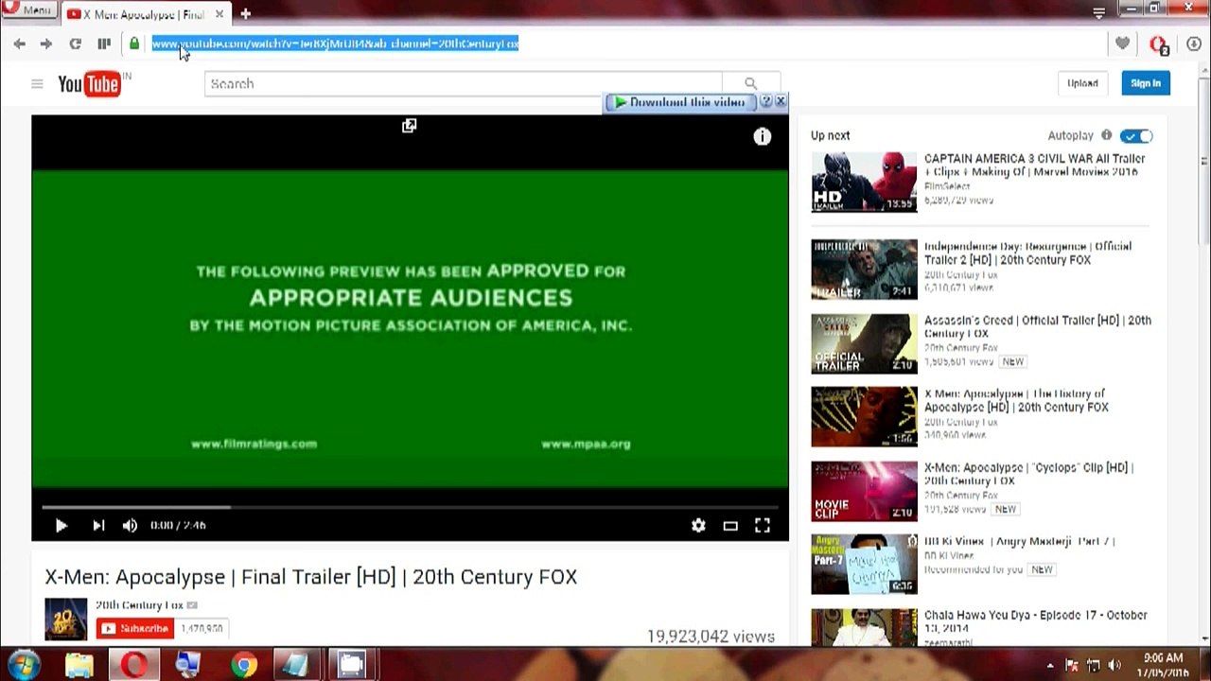
Task: Open the Action Center flag tray icon
Action: point(1072,666)
